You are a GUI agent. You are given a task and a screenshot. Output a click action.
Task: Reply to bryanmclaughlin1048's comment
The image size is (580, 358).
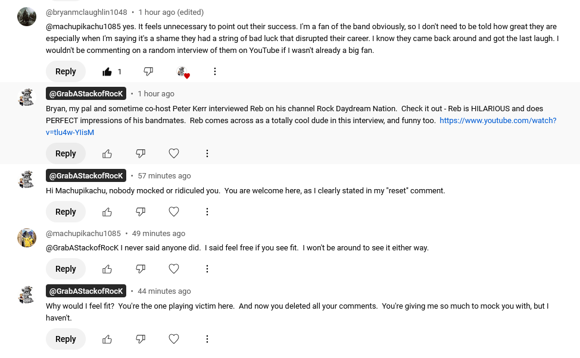[x=66, y=71]
